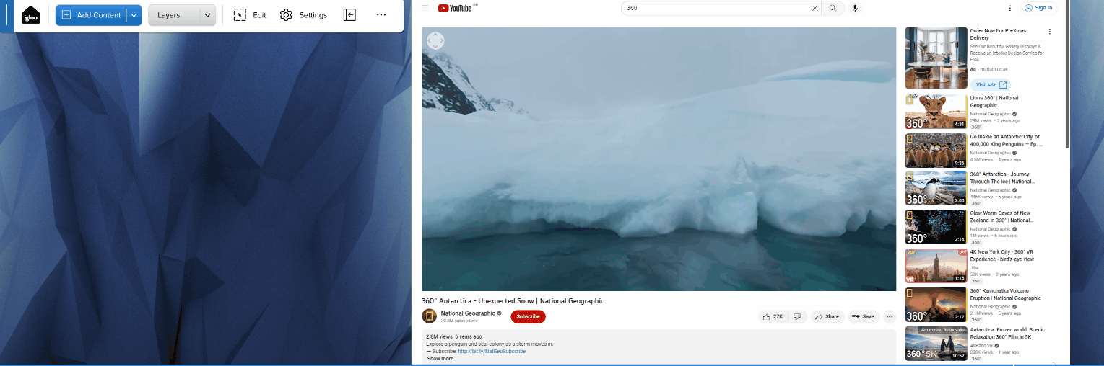
Task: Open the YouTube hamburger guide menu
Action: 425,8
